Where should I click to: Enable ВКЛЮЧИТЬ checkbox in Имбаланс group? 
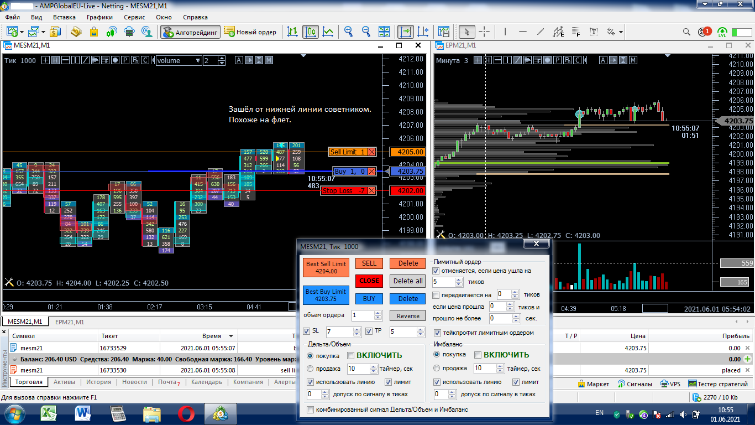[x=478, y=355]
